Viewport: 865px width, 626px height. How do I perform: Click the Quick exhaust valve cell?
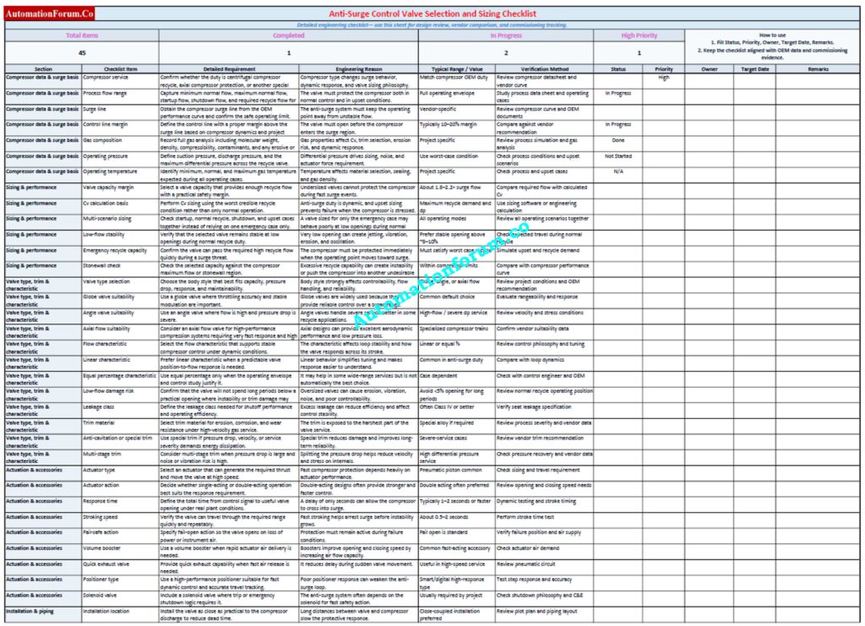[x=120, y=568]
